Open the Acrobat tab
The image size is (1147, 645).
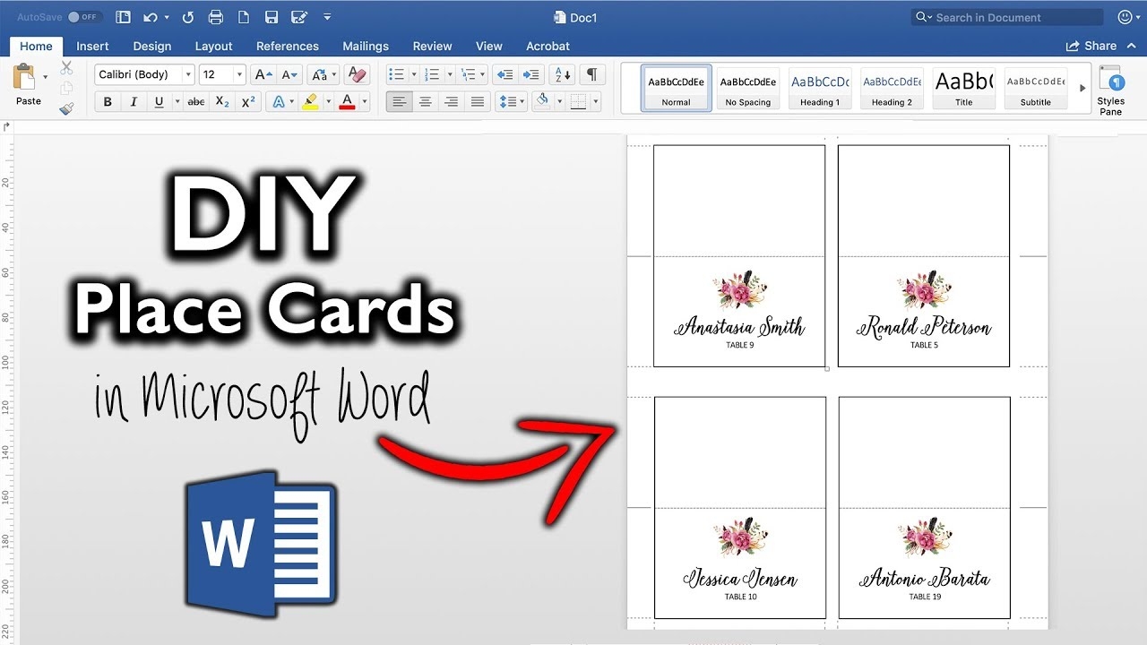(548, 46)
